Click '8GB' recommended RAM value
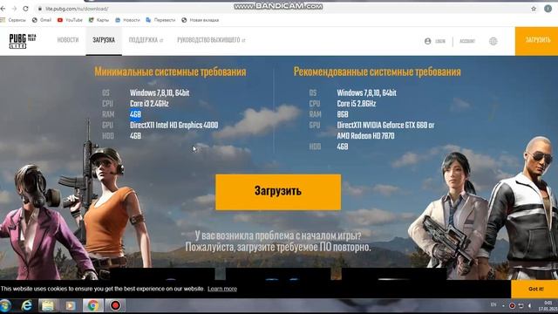558x314 pixels. (343, 114)
